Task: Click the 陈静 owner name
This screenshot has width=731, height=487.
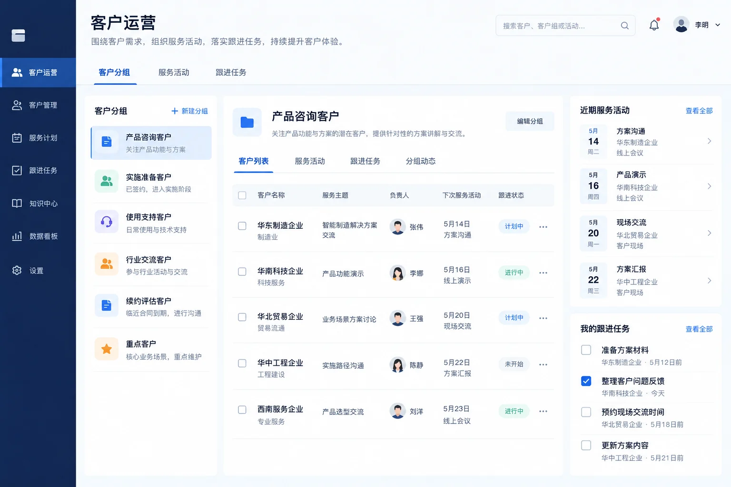Action: 416,365
